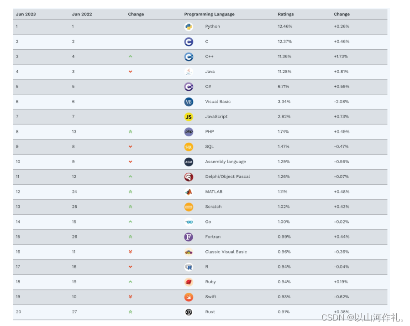Select the Go gopher logo

pyautogui.click(x=189, y=222)
